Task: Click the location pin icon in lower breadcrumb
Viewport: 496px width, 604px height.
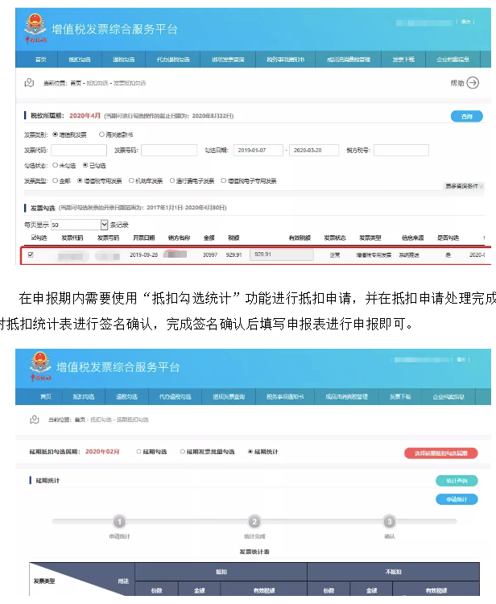Action: [34, 420]
